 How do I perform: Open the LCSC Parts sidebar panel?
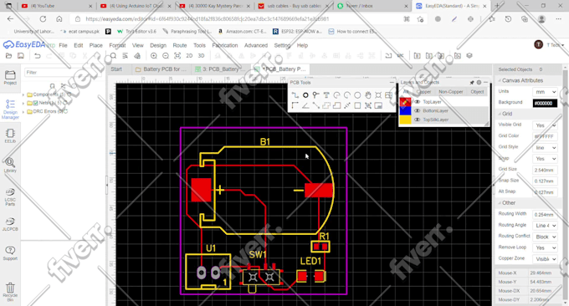coord(10,196)
